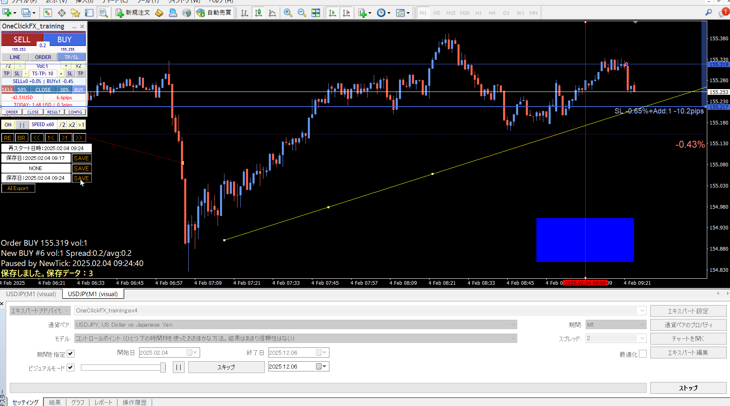
Task: Toggle the 期間を指定 date range checkbox
Action: pyautogui.click(x=71, y=354)
